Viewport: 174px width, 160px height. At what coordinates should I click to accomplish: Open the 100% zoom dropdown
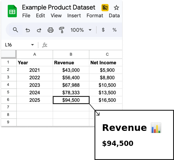coord(81,30)
